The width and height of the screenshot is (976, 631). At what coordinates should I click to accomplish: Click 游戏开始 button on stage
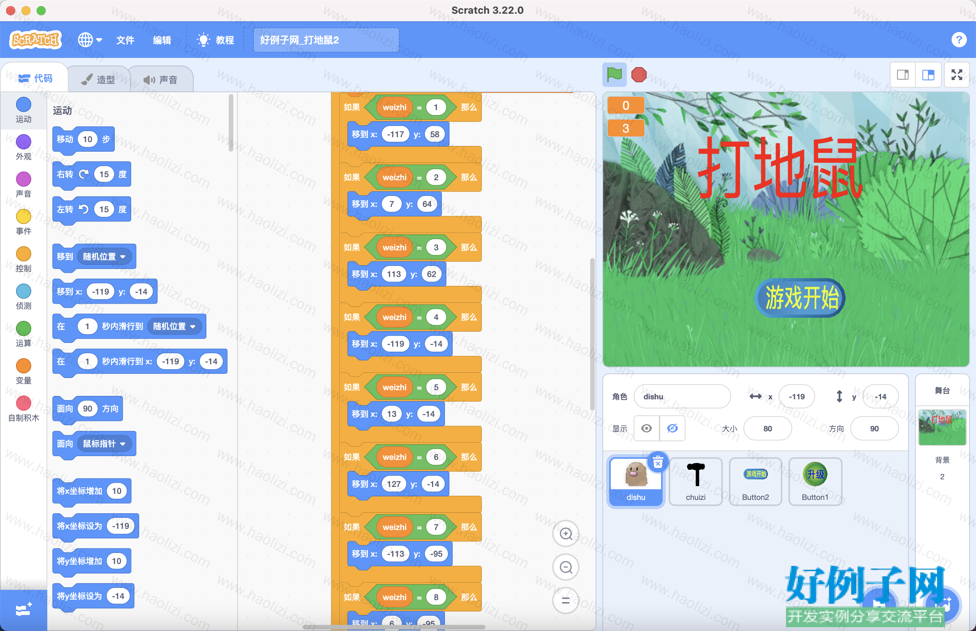(800, 298)
